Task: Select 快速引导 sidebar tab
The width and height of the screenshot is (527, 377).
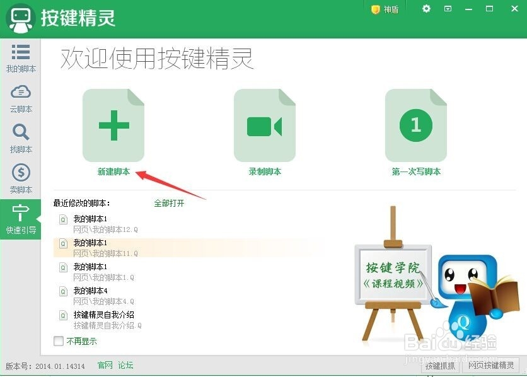Action: 21,219
